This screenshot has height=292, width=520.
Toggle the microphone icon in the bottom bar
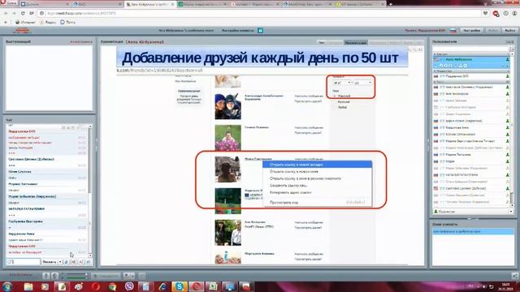click(x=46, y=276)
